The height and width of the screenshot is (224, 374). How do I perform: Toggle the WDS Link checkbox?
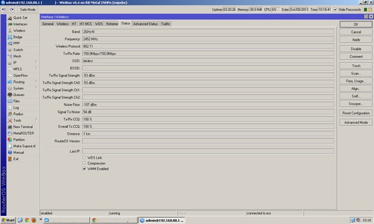pyautogui.click(x=84, y=157)
